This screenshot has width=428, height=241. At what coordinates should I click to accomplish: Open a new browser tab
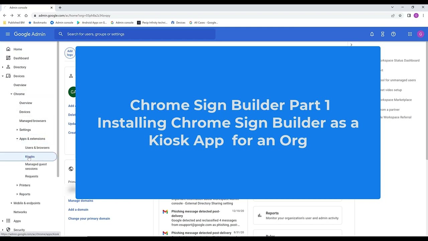pos(60,7)
